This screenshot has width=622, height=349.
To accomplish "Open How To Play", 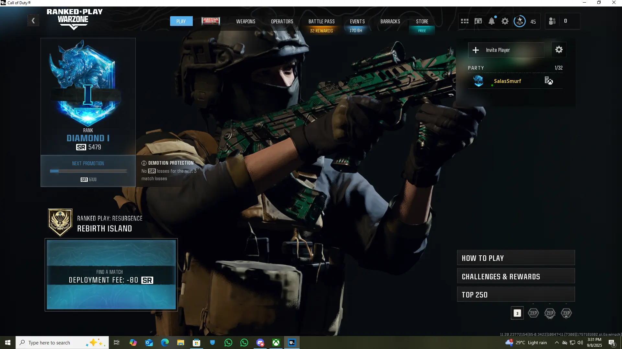I will (x=516, y=258).
